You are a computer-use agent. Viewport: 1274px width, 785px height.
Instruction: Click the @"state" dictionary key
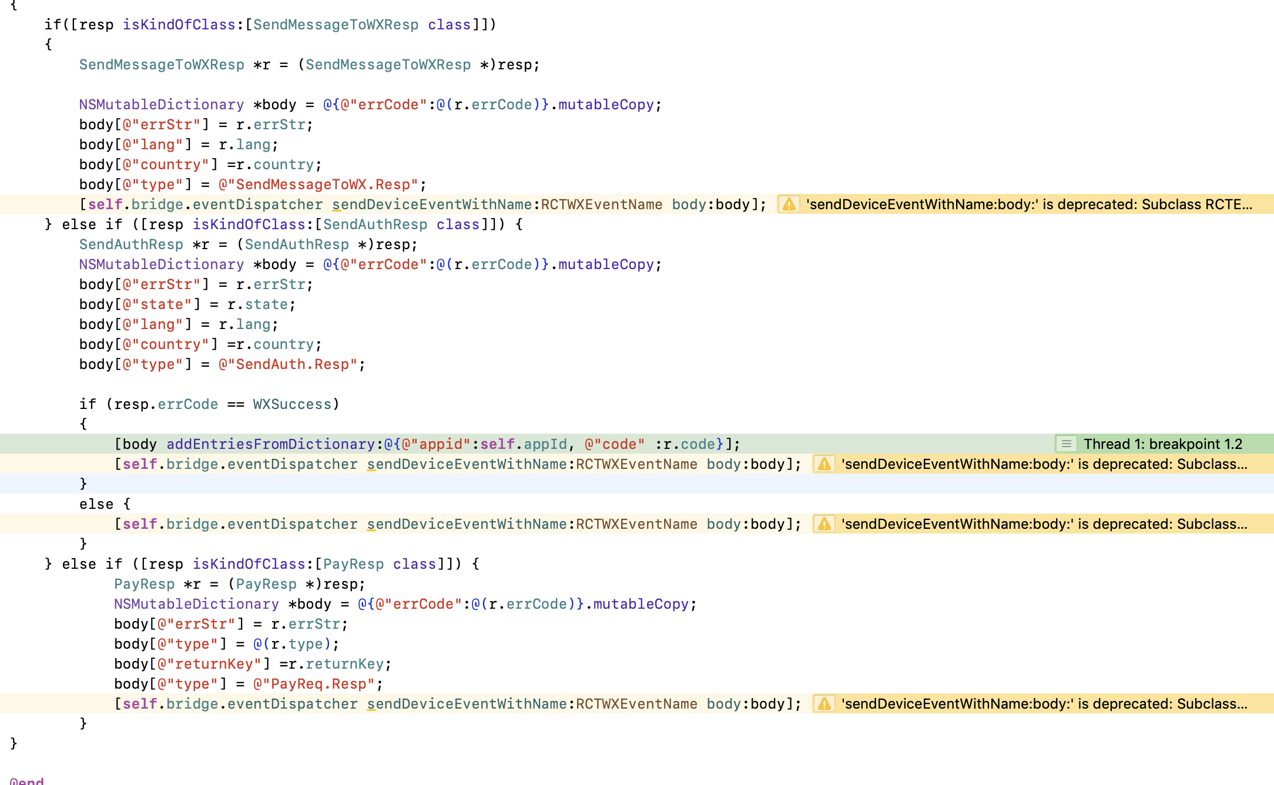[157, 304]
